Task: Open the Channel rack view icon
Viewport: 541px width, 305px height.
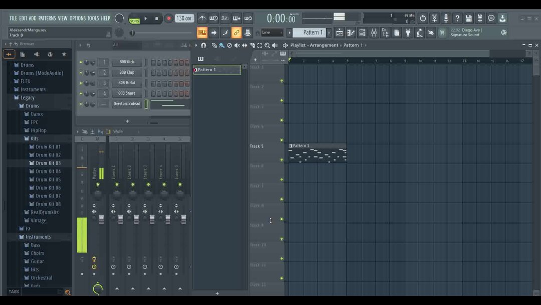Action: tap(362, 33)
